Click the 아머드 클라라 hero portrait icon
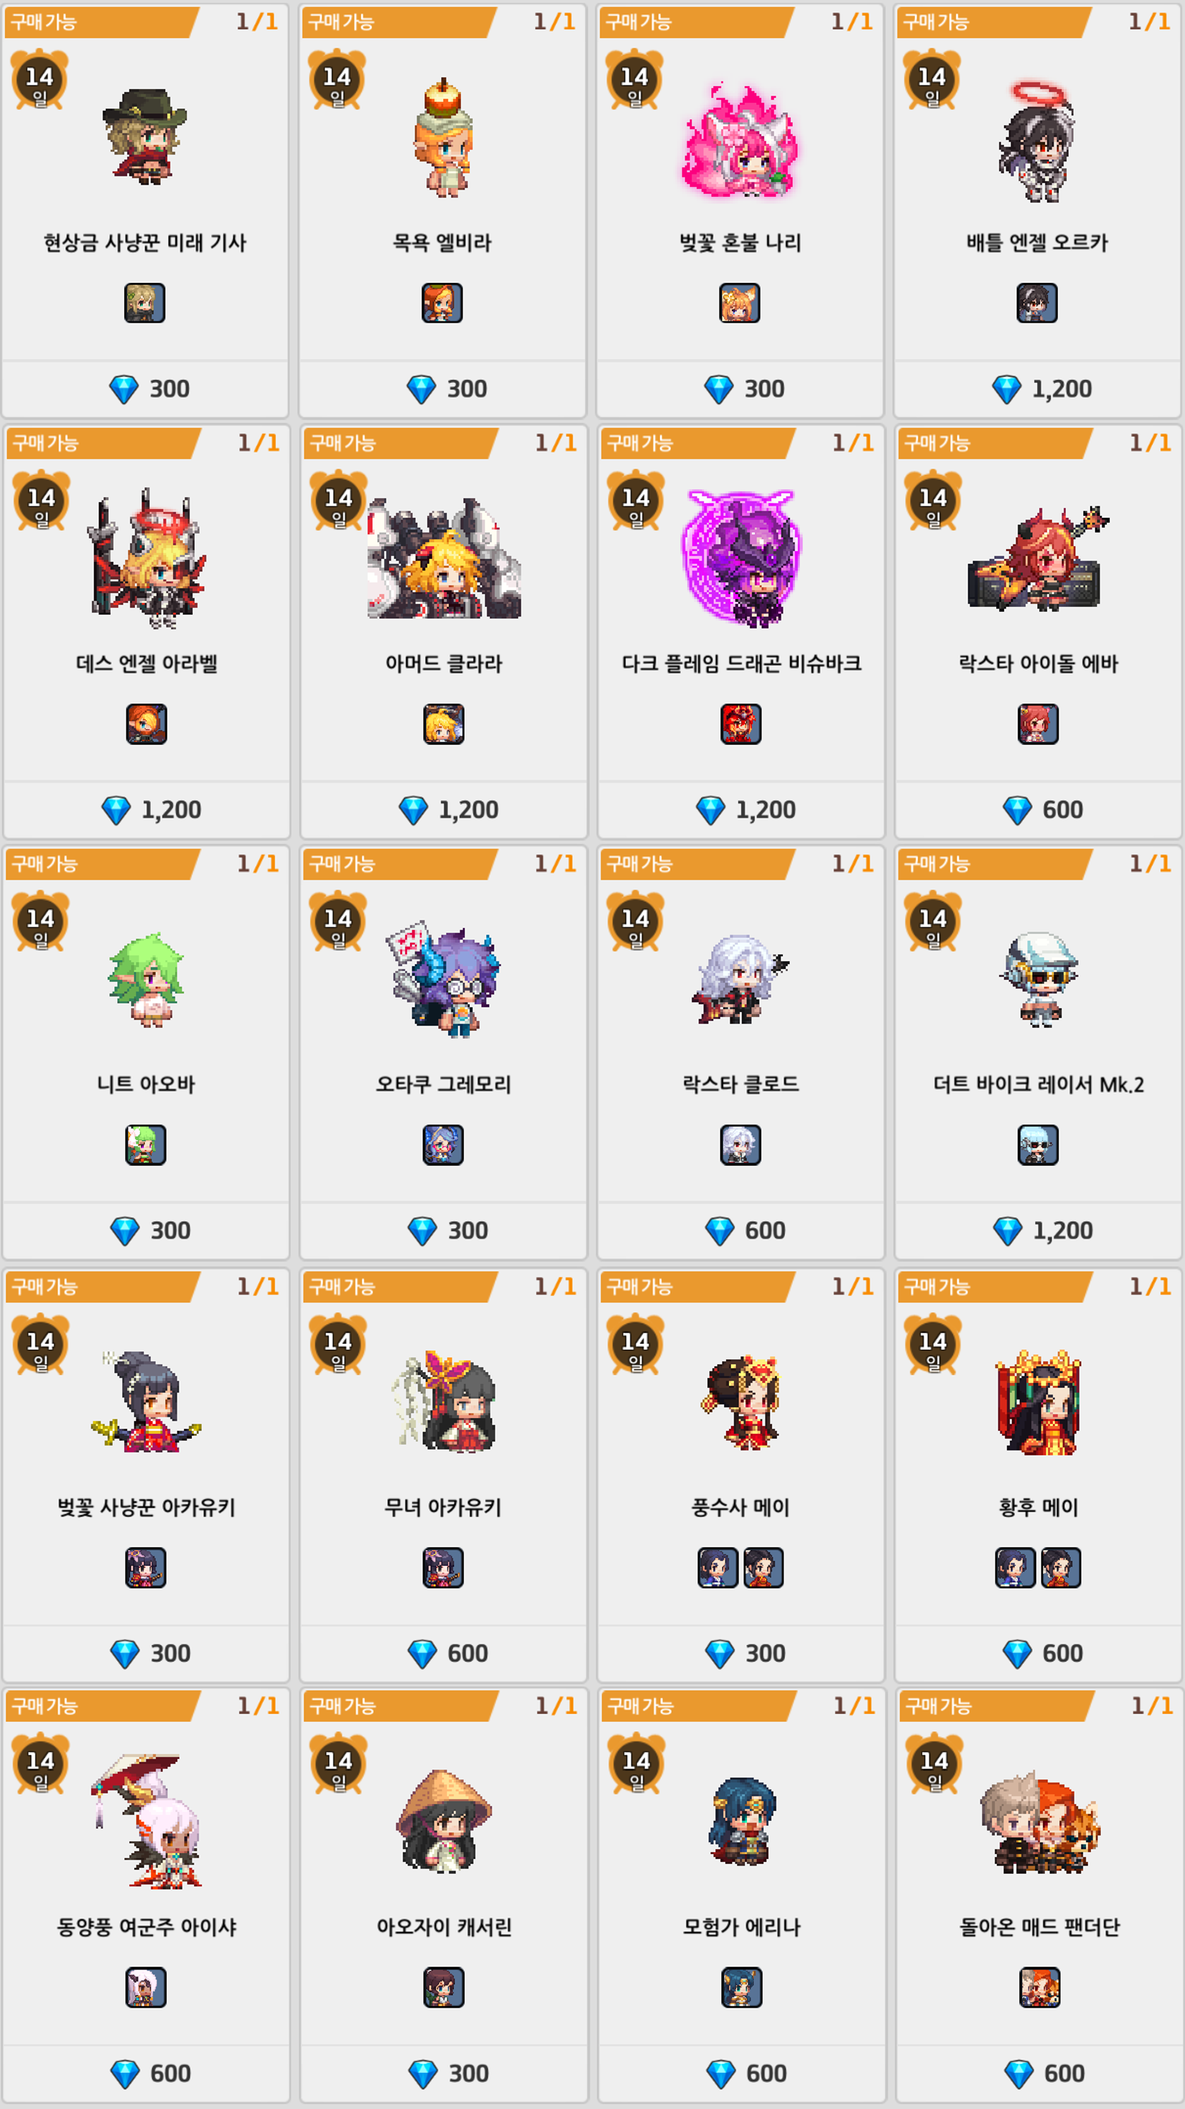1185x2109 pixels. [444, 724]
